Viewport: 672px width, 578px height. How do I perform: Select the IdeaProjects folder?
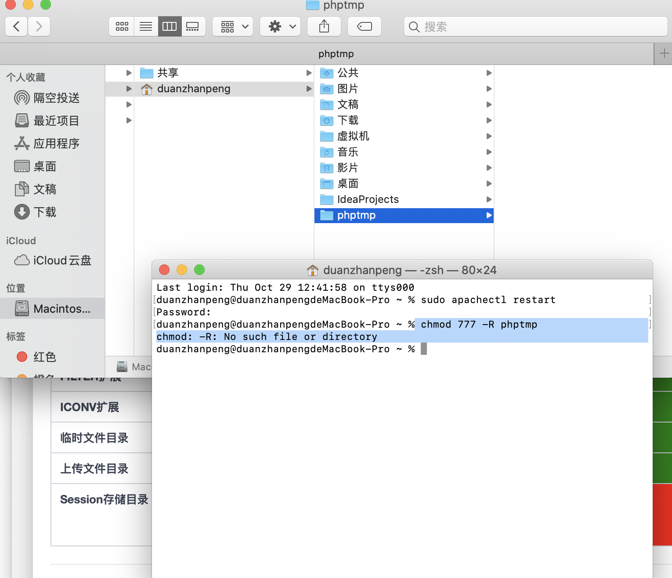(404, 199)
